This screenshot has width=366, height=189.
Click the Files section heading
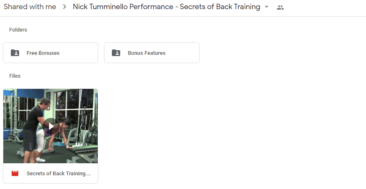pos(15,76)
